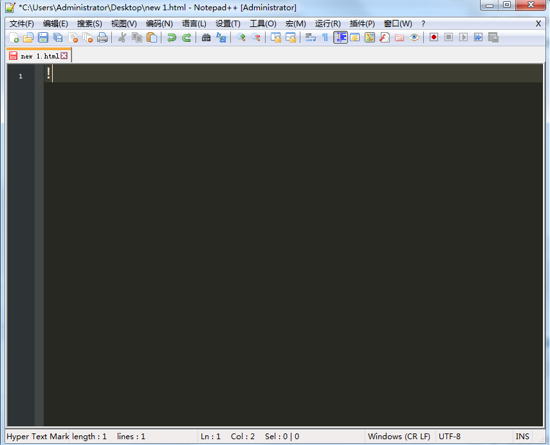Screen dimensions: 550x445
Task: Run macro multiple times icon
Action: [x=478, y=37]
